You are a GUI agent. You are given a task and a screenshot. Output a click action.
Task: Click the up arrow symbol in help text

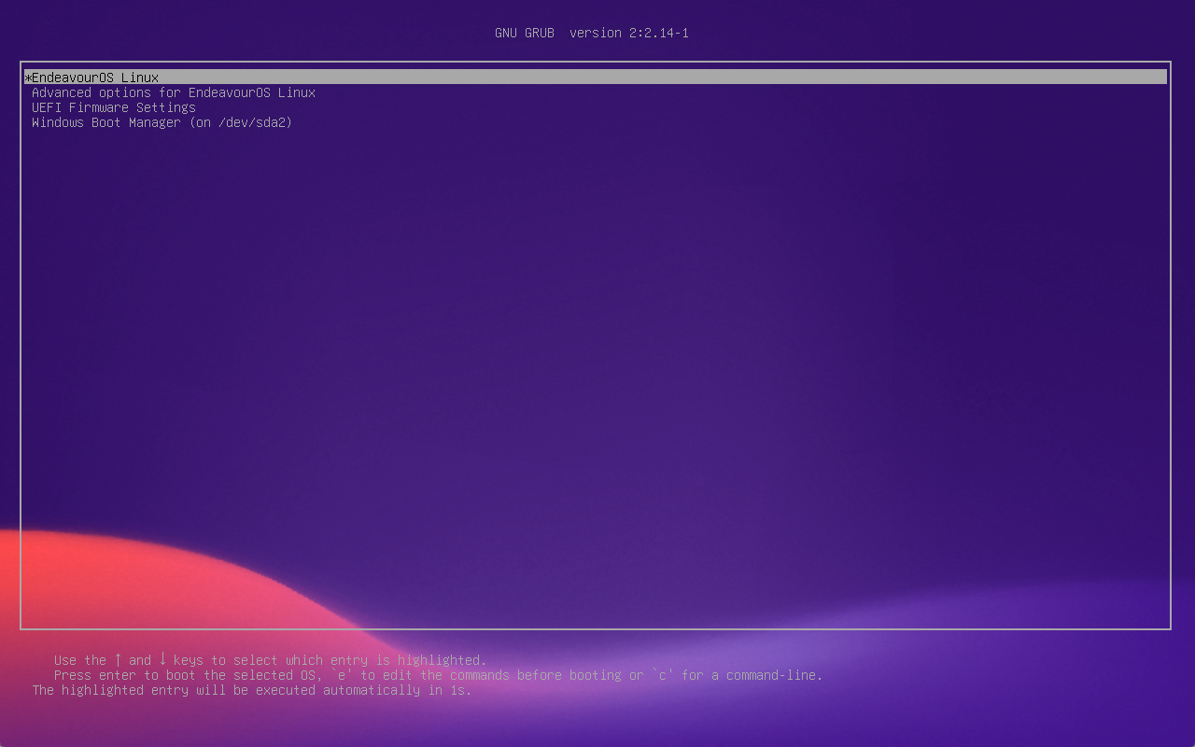point(118,660)
